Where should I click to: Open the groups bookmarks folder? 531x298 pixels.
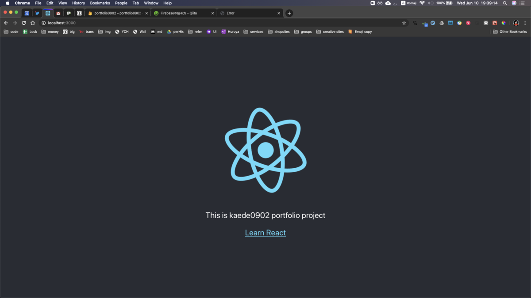pyautogui.click(x=303, y=32)
